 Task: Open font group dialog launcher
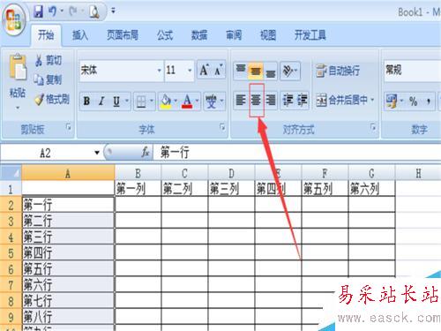click(222, 127)
